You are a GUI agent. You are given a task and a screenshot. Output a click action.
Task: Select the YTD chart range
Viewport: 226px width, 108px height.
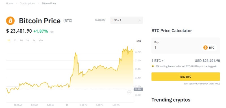click(x=41, y=40)
